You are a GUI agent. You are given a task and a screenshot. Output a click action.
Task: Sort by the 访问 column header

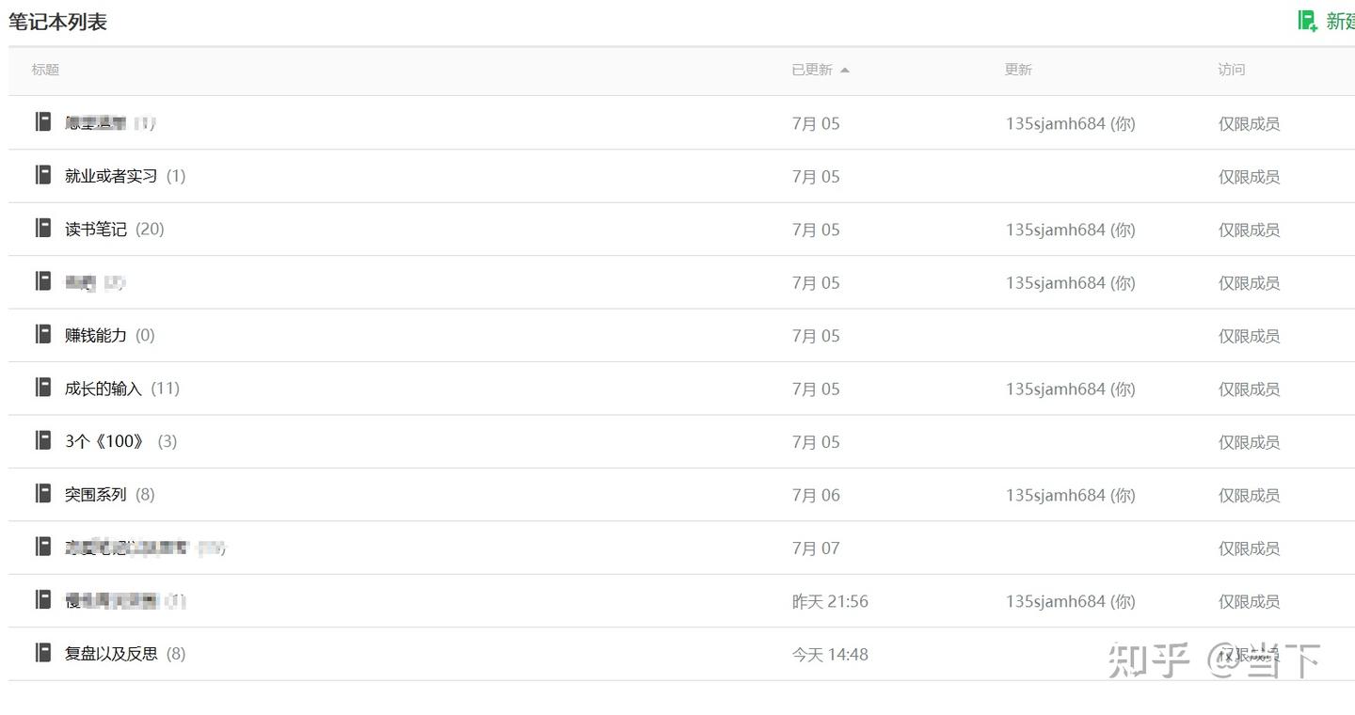point(1231,70)
